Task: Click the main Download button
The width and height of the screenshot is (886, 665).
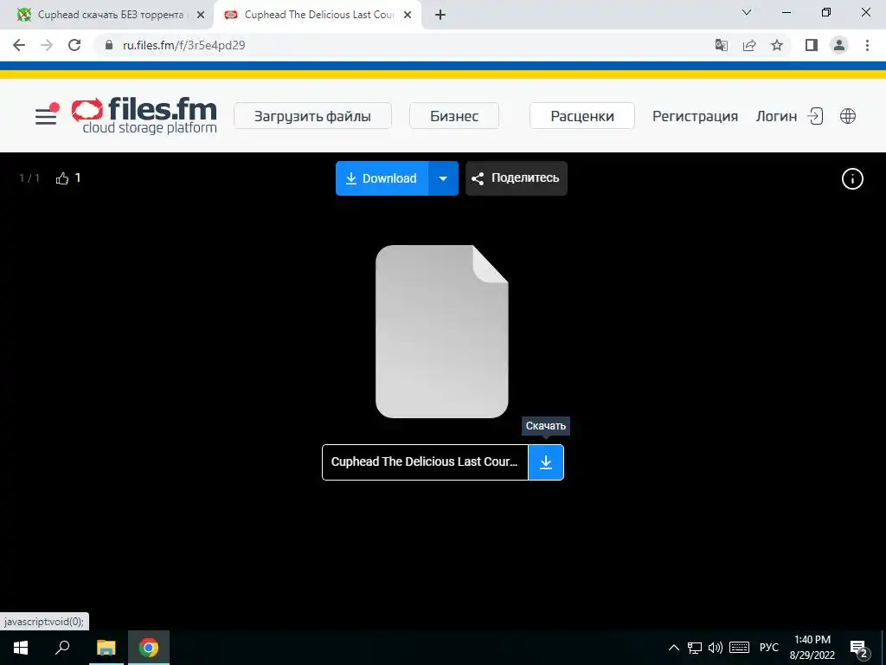Action: pyautogui.click(x=382, y=178)
